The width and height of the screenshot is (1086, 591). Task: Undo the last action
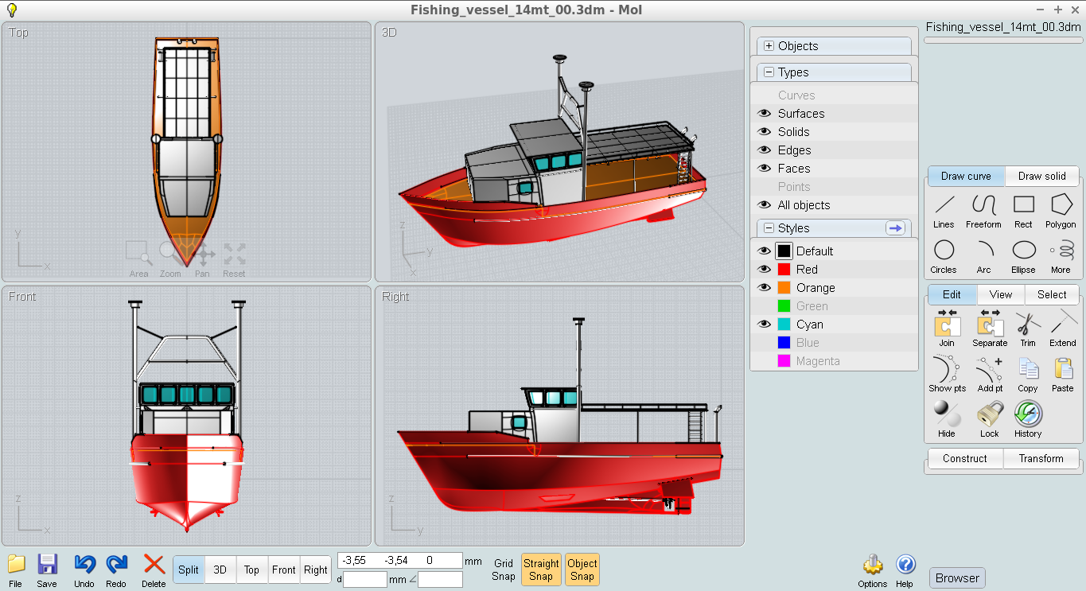click(84, 570)
